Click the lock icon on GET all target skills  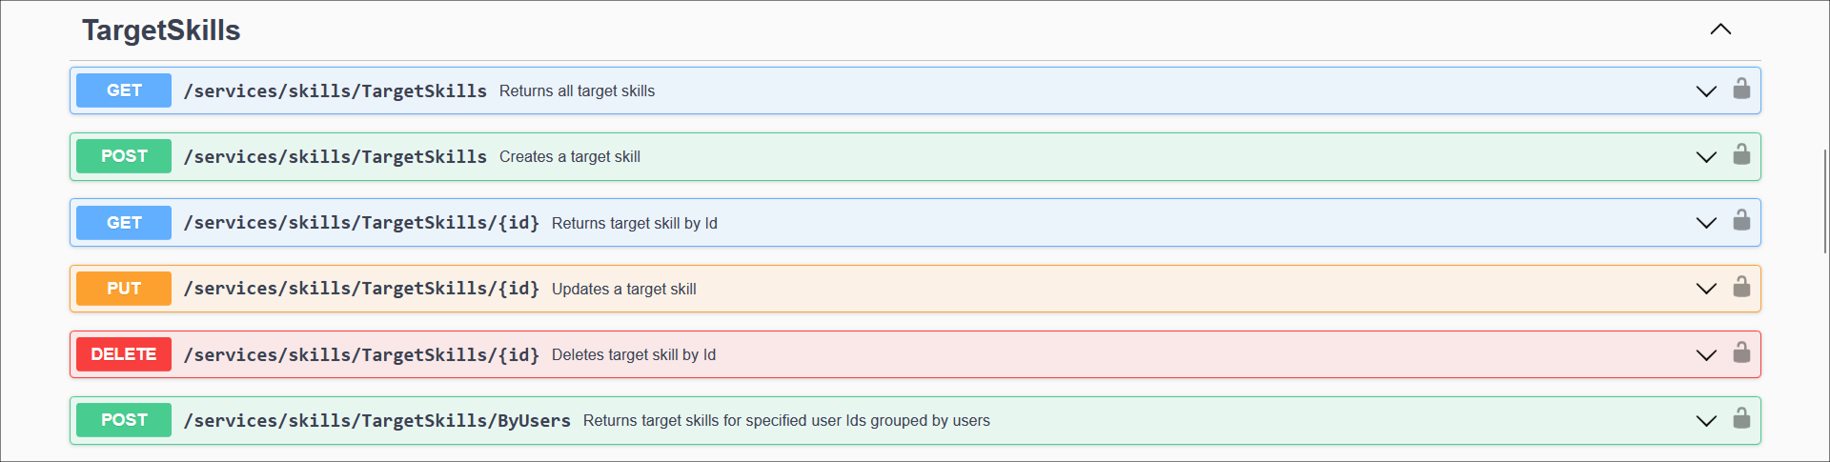pyautogui.click(x=1741, y=90)
